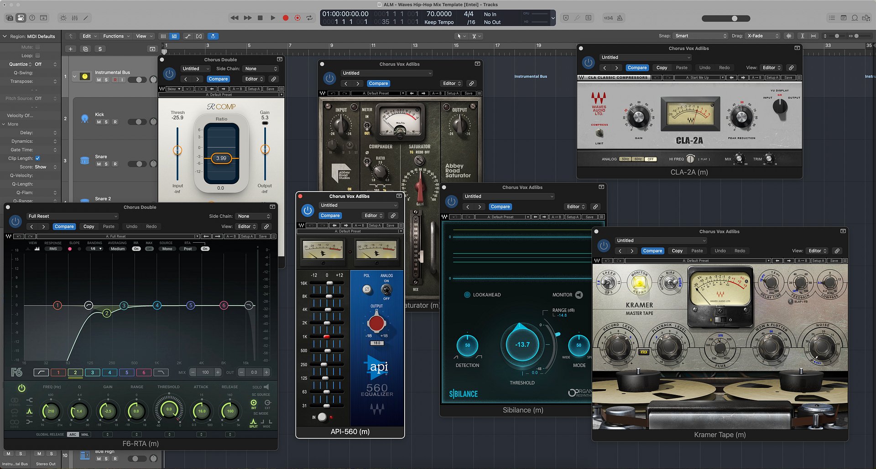Click the RComp Threshold slider handle
The width and height of the screenshot is (876, 469).
coord(177,150)
